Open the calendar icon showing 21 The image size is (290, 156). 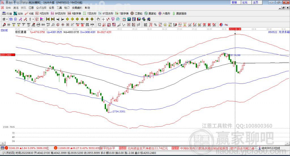coord(124,19)
